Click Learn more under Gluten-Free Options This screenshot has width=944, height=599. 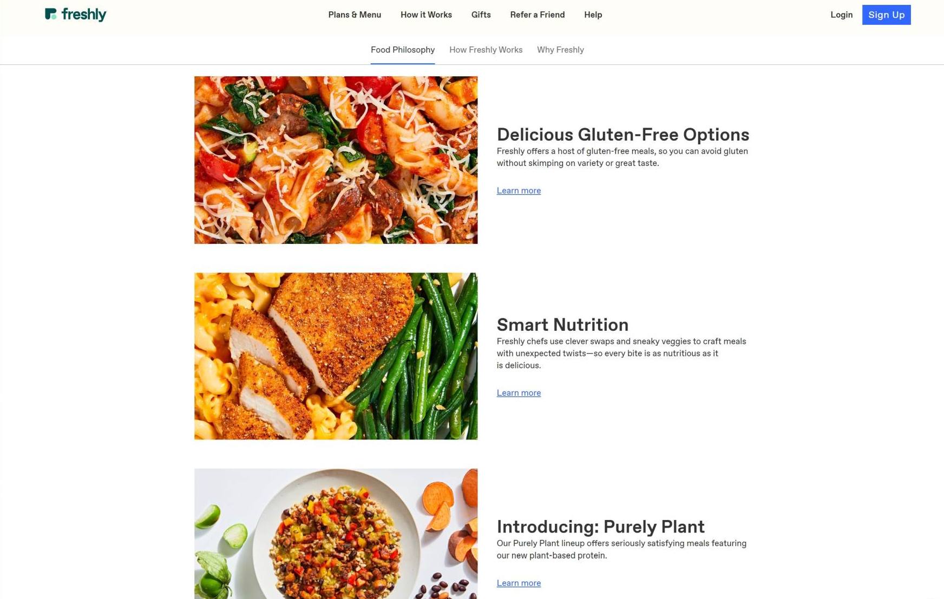click(x=519, y=190)
